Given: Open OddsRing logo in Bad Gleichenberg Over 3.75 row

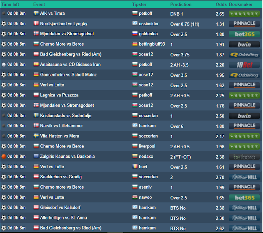Looking at the screenshot, I should click(x=244, y=55).
